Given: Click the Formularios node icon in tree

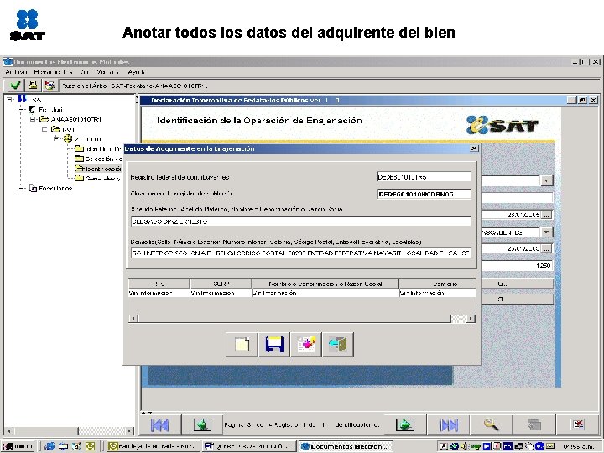Looking at the screenshot, I should (x=33, y=189).
